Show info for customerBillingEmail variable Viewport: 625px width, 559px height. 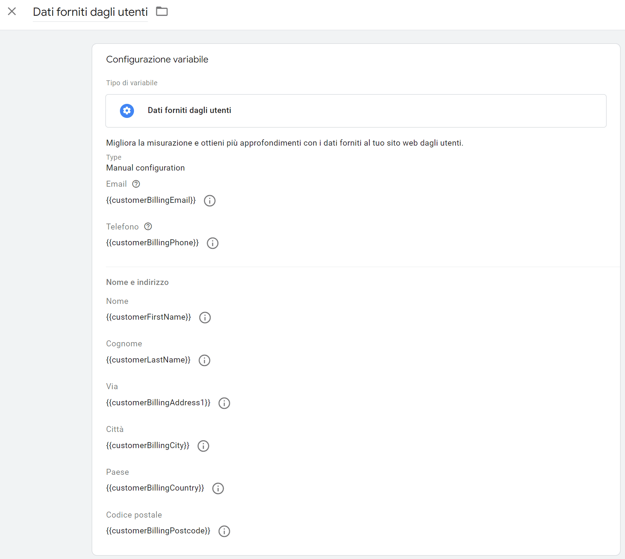point(210,201)
